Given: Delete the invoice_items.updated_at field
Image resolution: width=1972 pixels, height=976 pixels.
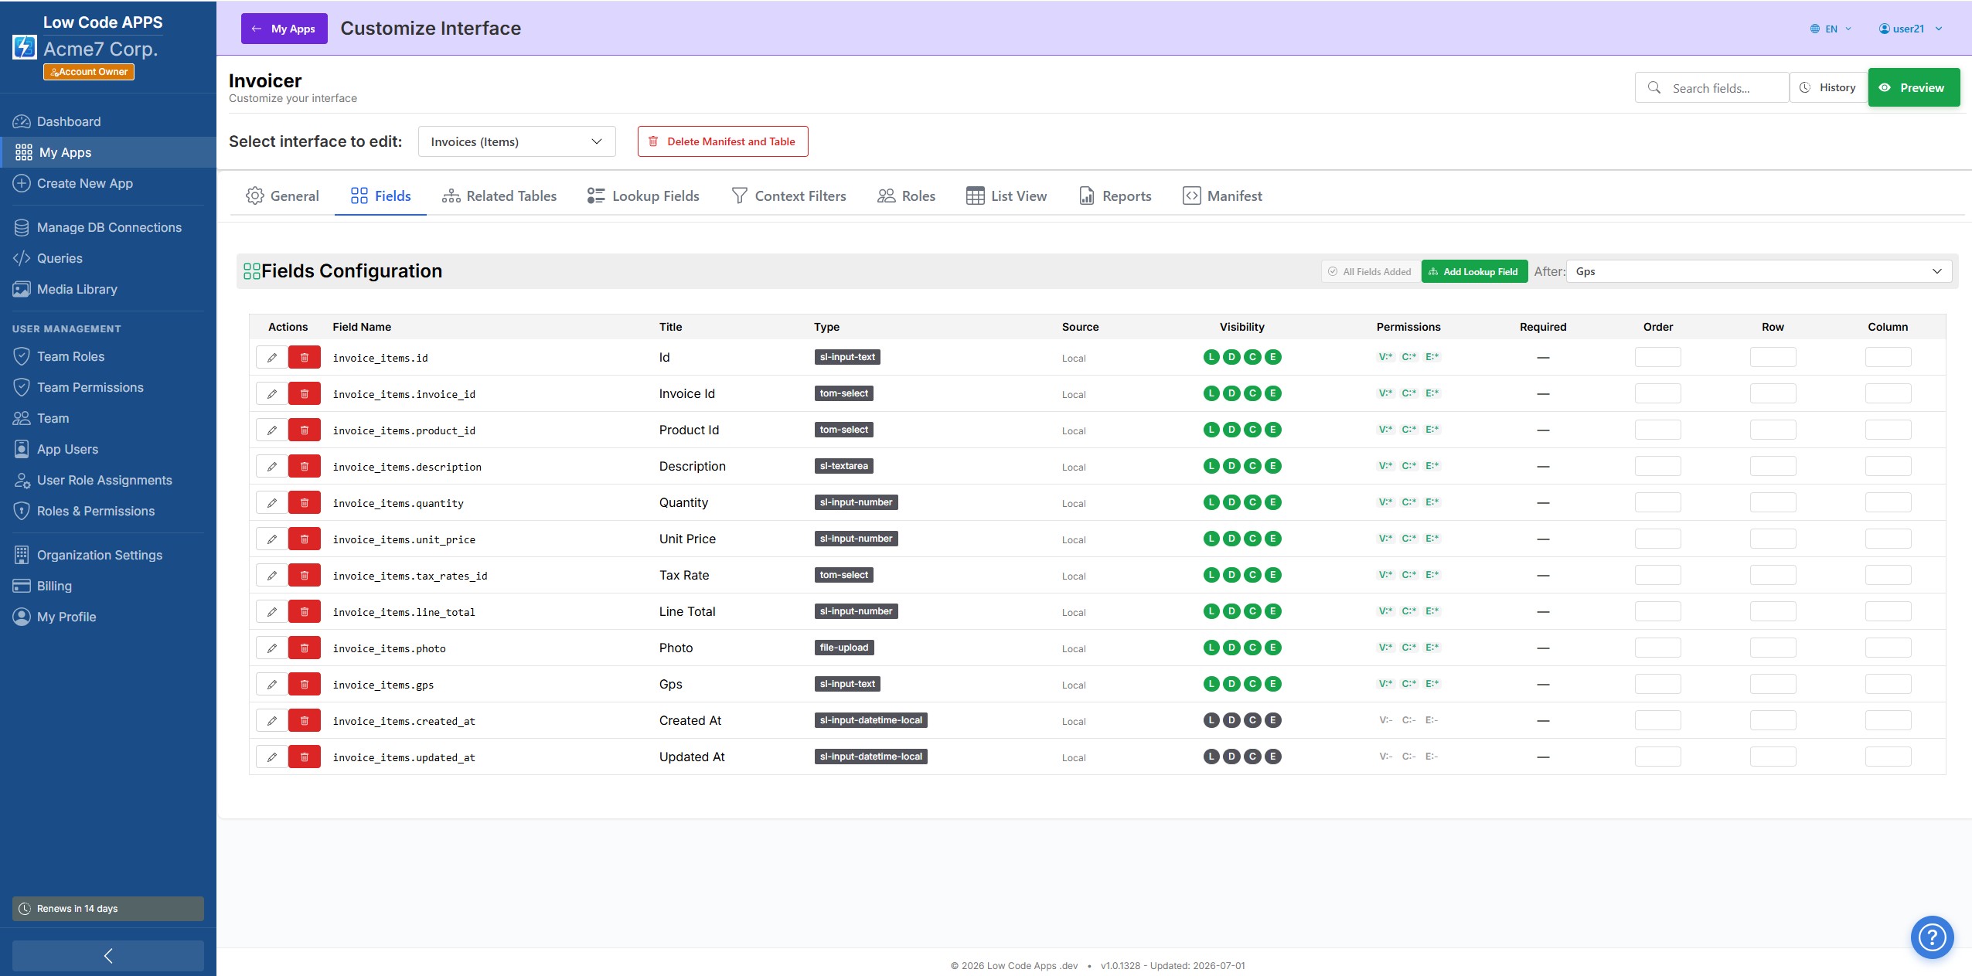Looking at the screenshot, I should pyautogui.click(x=305, y=757).
